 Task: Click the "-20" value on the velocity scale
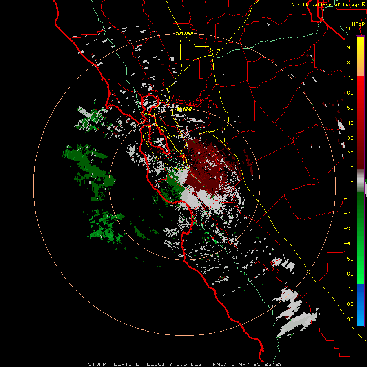[x=349, y=214]
